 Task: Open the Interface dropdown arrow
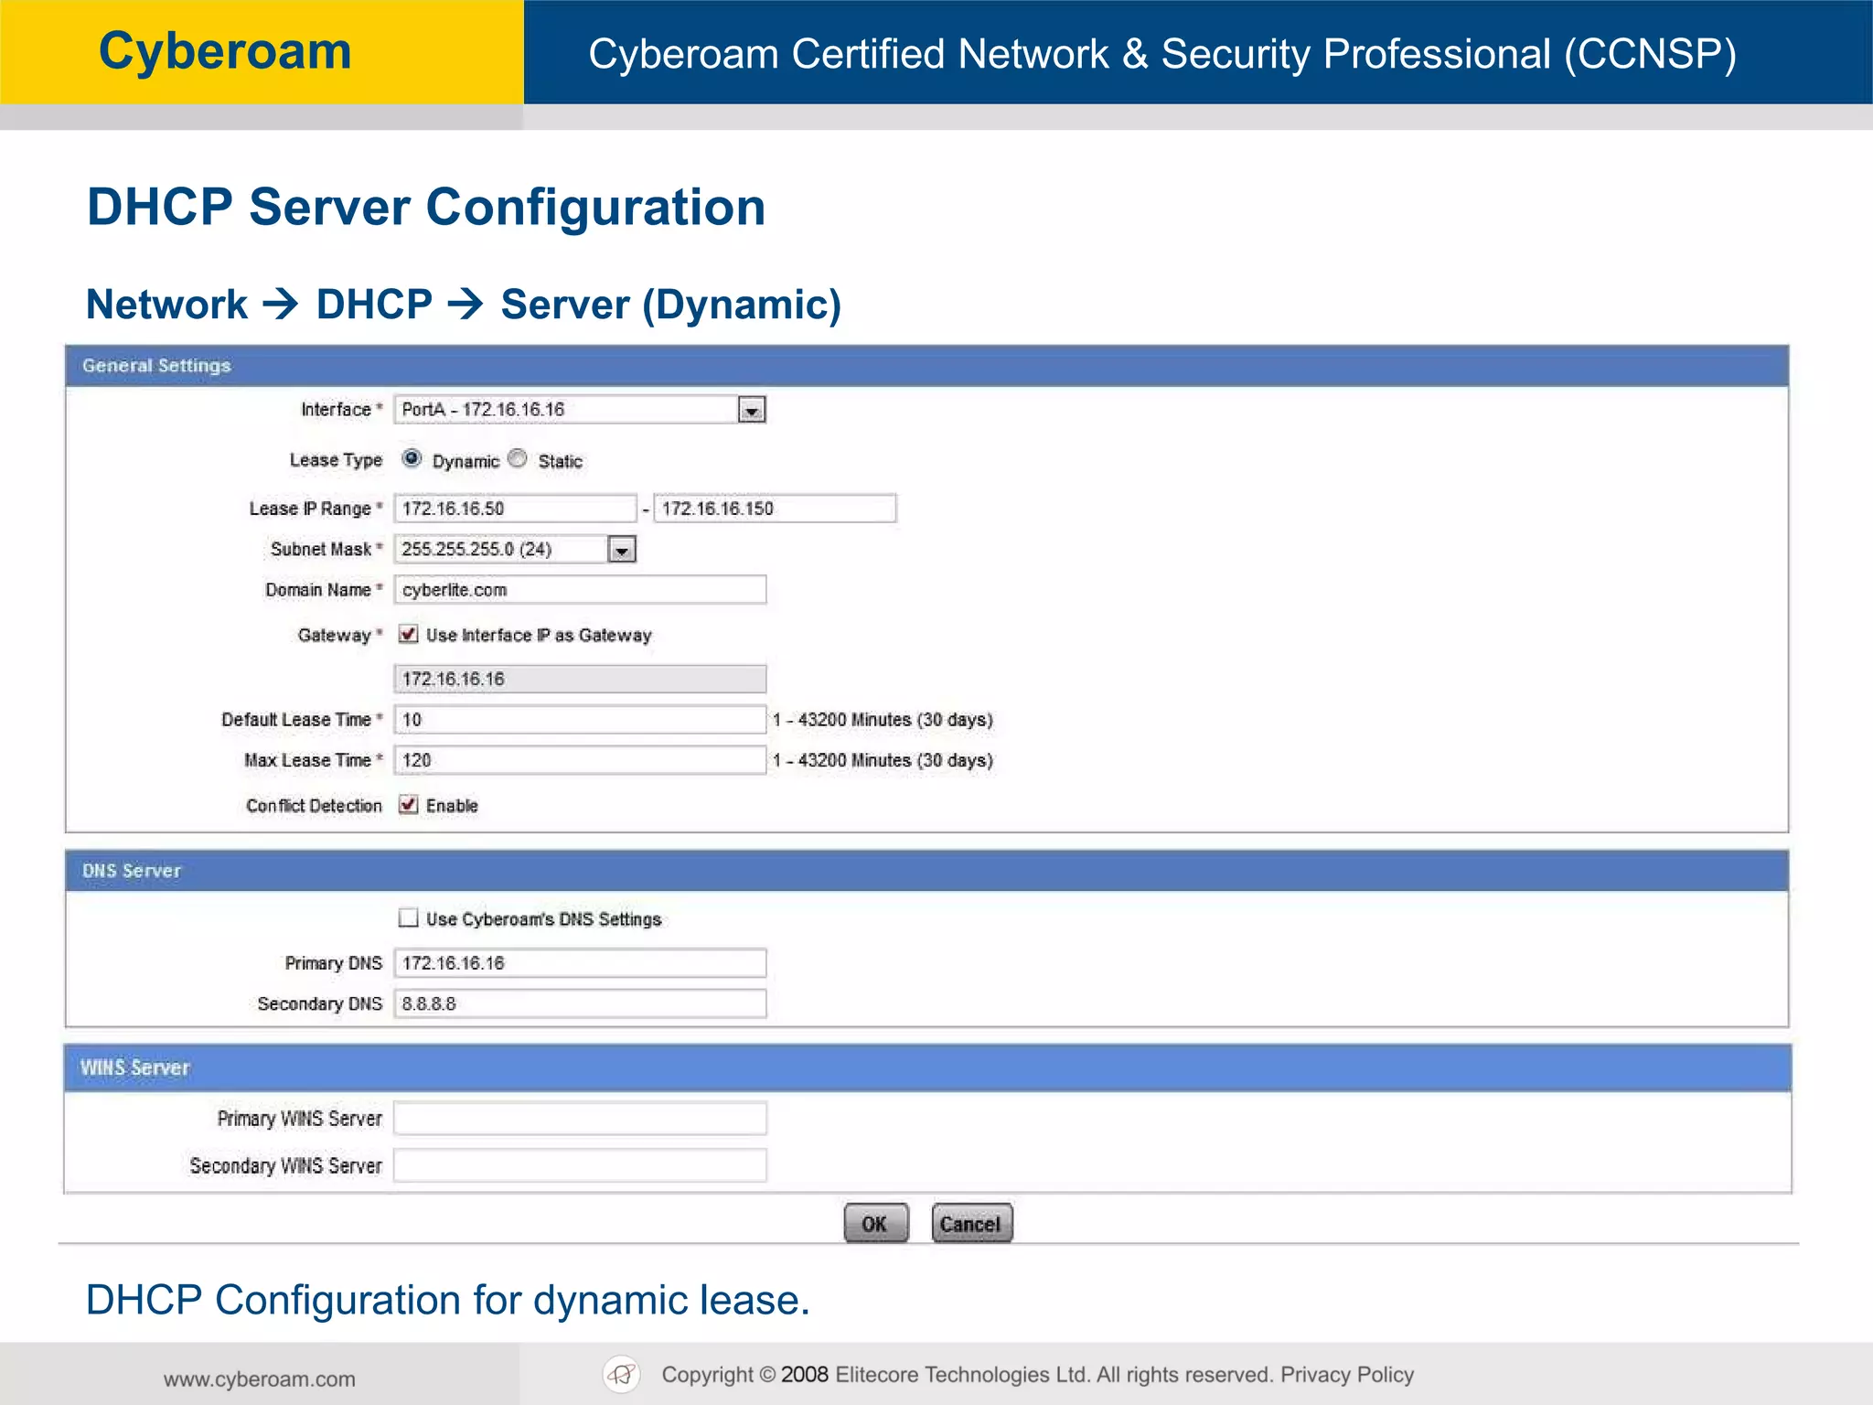pyautogui.click(x=751, y=410)
